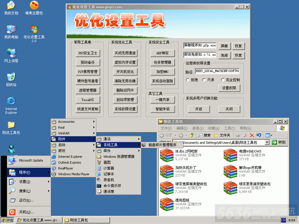The width and height of the screenshot is (299, 224).
Task: Click the forward arrow icon in the explorer toolbar
Action: point(181,136)
